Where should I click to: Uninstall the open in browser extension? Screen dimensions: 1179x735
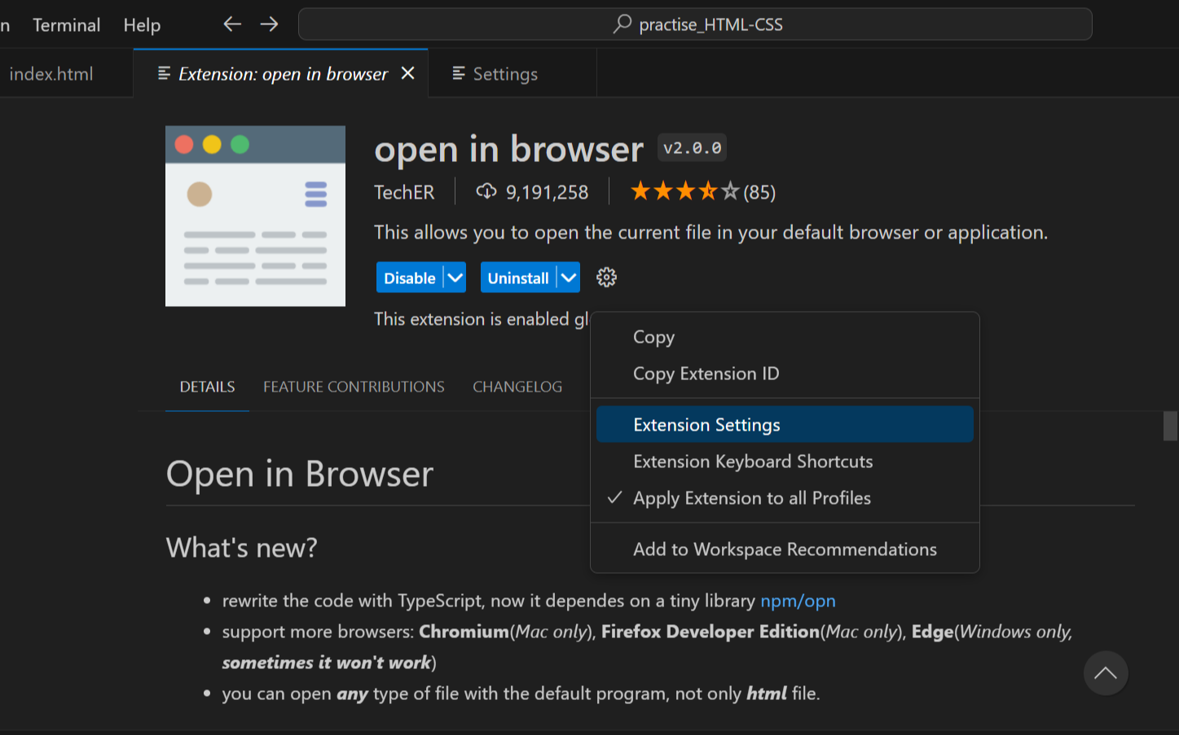tap(518, 278)
